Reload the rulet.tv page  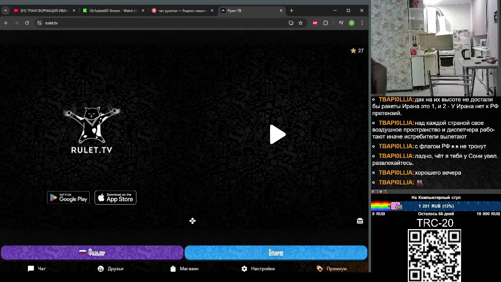pyautogui.click(x=27, y=23)
